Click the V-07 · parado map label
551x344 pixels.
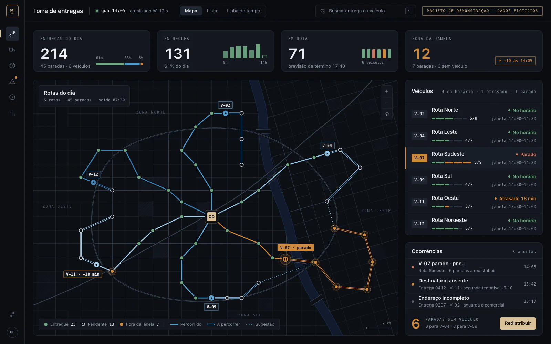(x=295, y=248)
